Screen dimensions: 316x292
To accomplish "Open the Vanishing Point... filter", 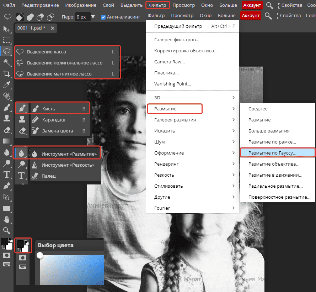I will [x=192, y=84].
